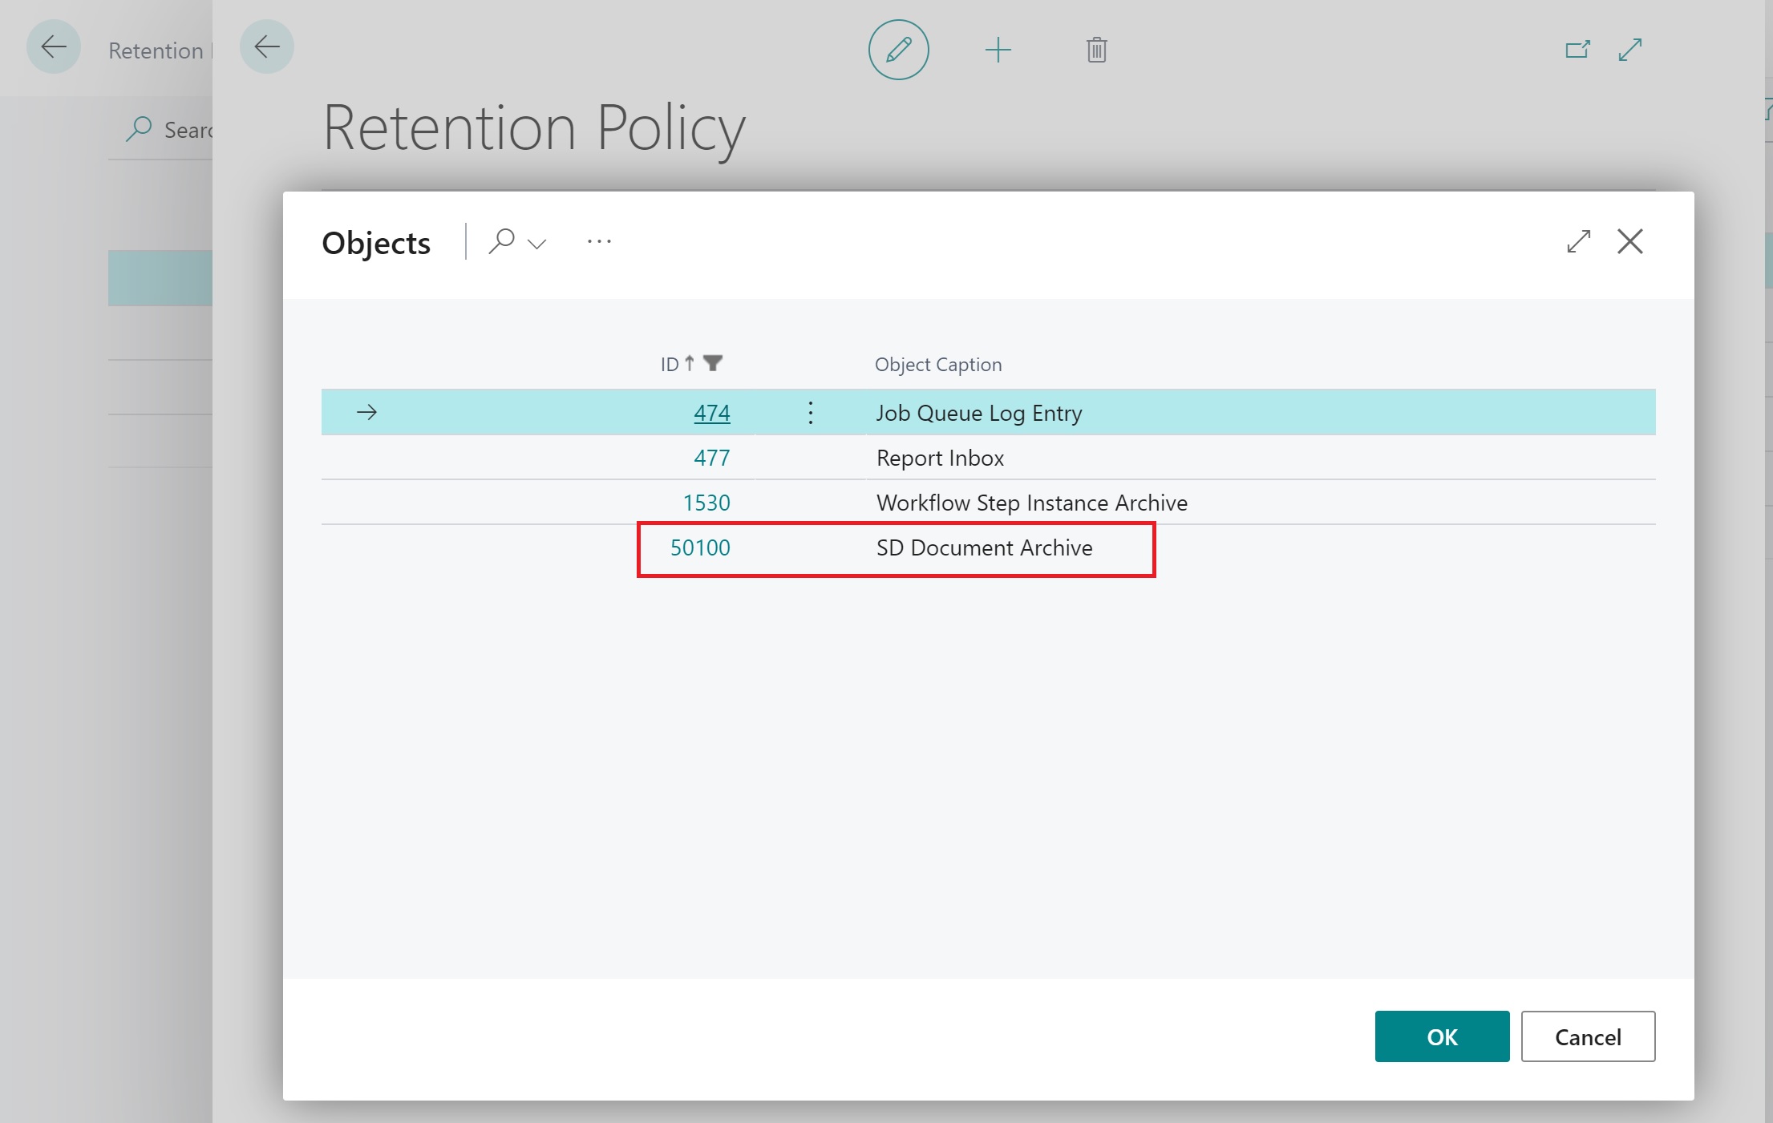This screenshot has height=1123, width=1773.
Task: Sort by ID column header
Action: (x=670, y=365)
